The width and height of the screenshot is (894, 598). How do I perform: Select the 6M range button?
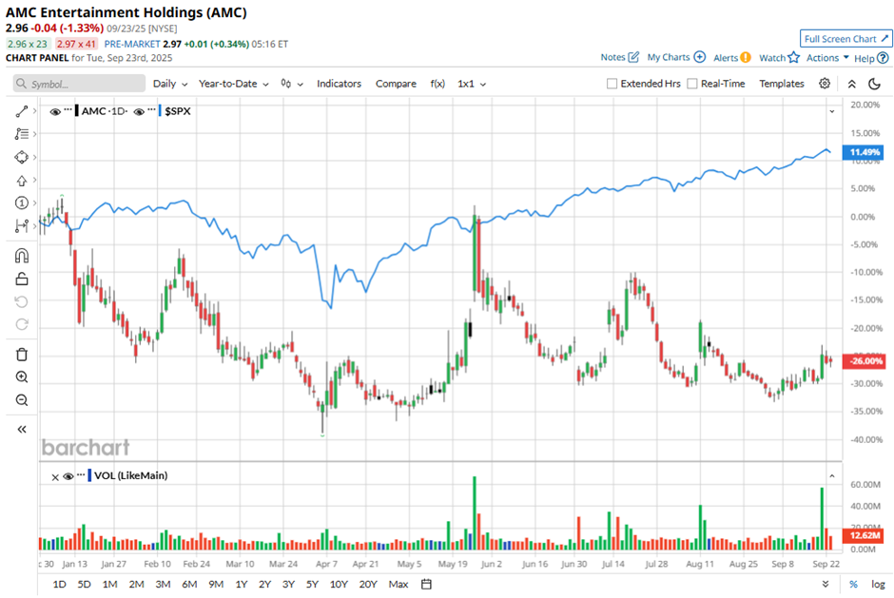point(189,585)
